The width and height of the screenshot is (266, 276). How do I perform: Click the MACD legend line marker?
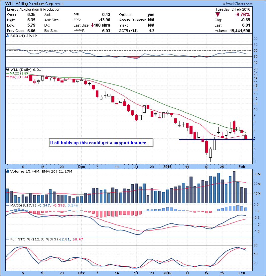point(8,205)
